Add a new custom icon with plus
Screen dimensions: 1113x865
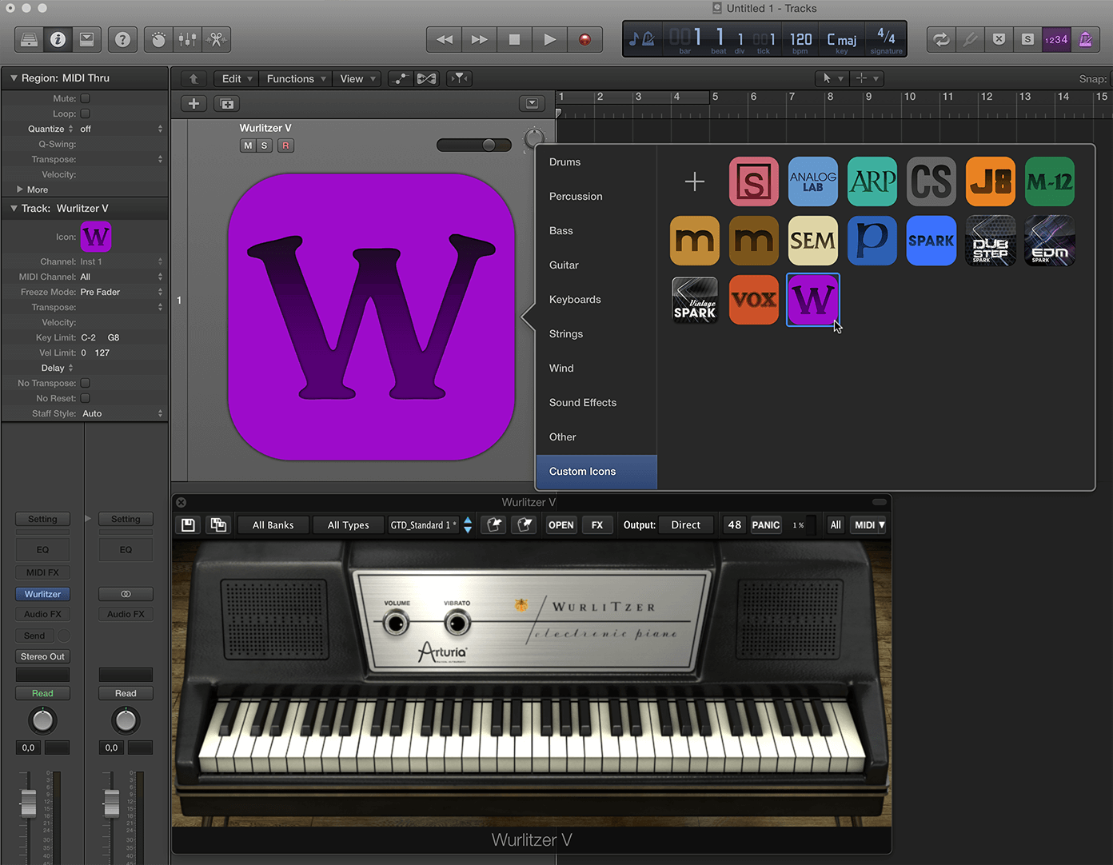pyautogui.click(x=694, y=181)
